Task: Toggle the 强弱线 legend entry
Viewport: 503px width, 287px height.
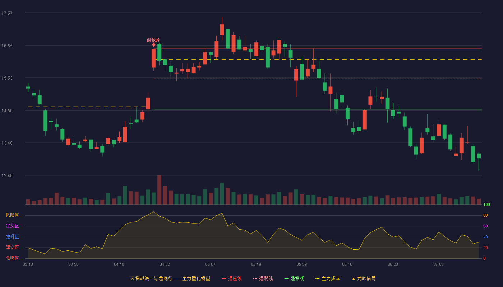Action: pyautogui.click(x=263, y=278)
